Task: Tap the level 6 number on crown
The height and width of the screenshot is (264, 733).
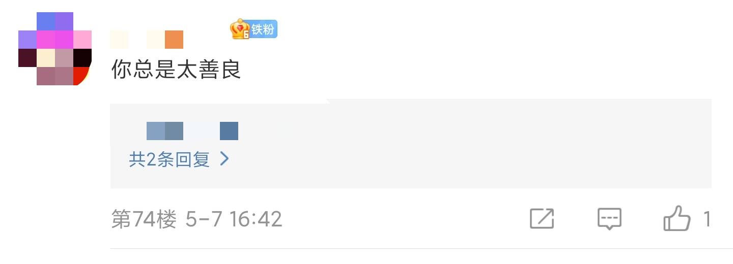Action: (246, 35)
